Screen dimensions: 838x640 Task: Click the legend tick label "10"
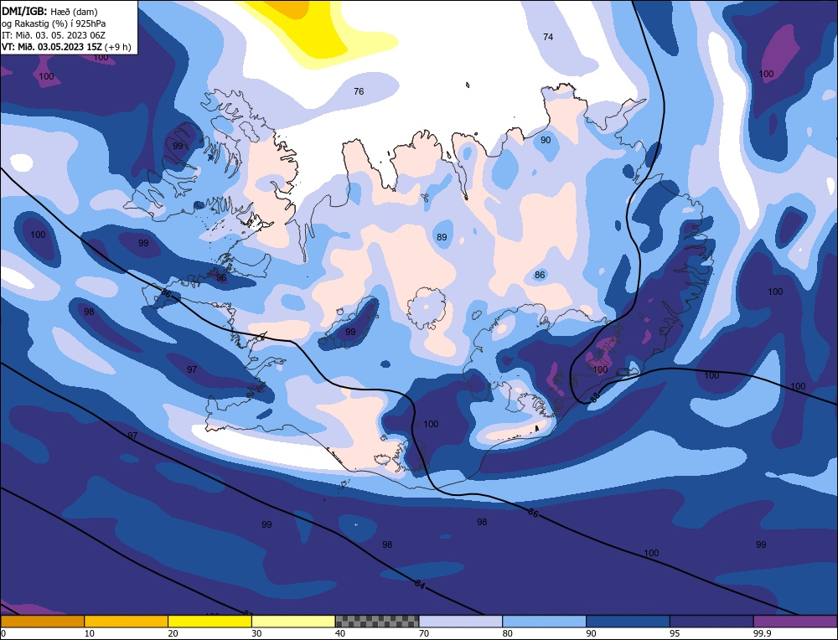[x=90, y=633]
